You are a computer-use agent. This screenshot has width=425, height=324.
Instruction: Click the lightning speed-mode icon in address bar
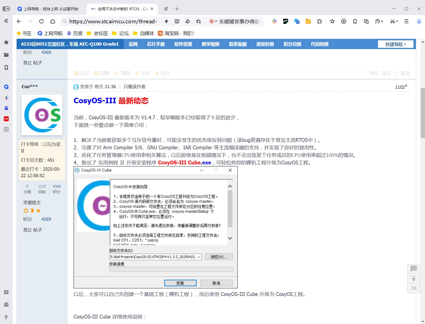(166, 21)
